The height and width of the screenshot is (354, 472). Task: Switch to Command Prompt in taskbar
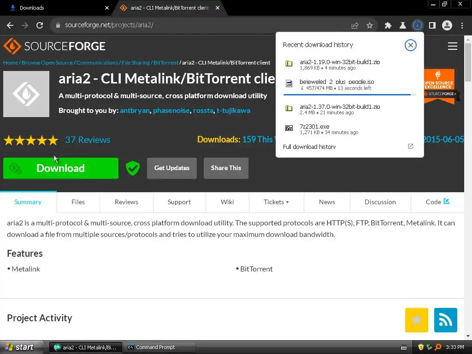point(159,348)
